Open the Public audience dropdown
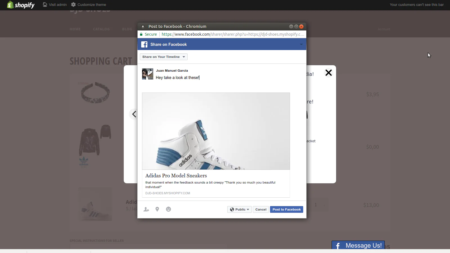 pos(239,209)
